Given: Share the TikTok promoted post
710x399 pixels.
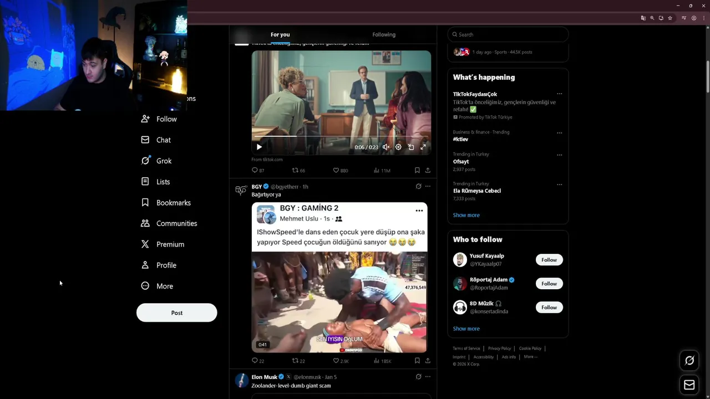Looking at the screenshot, I should (428, 170).
